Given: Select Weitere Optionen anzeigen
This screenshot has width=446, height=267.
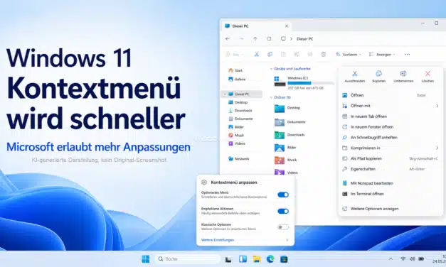Looking at the screenshot, I should pyautogui.click(x=391, y=209).
